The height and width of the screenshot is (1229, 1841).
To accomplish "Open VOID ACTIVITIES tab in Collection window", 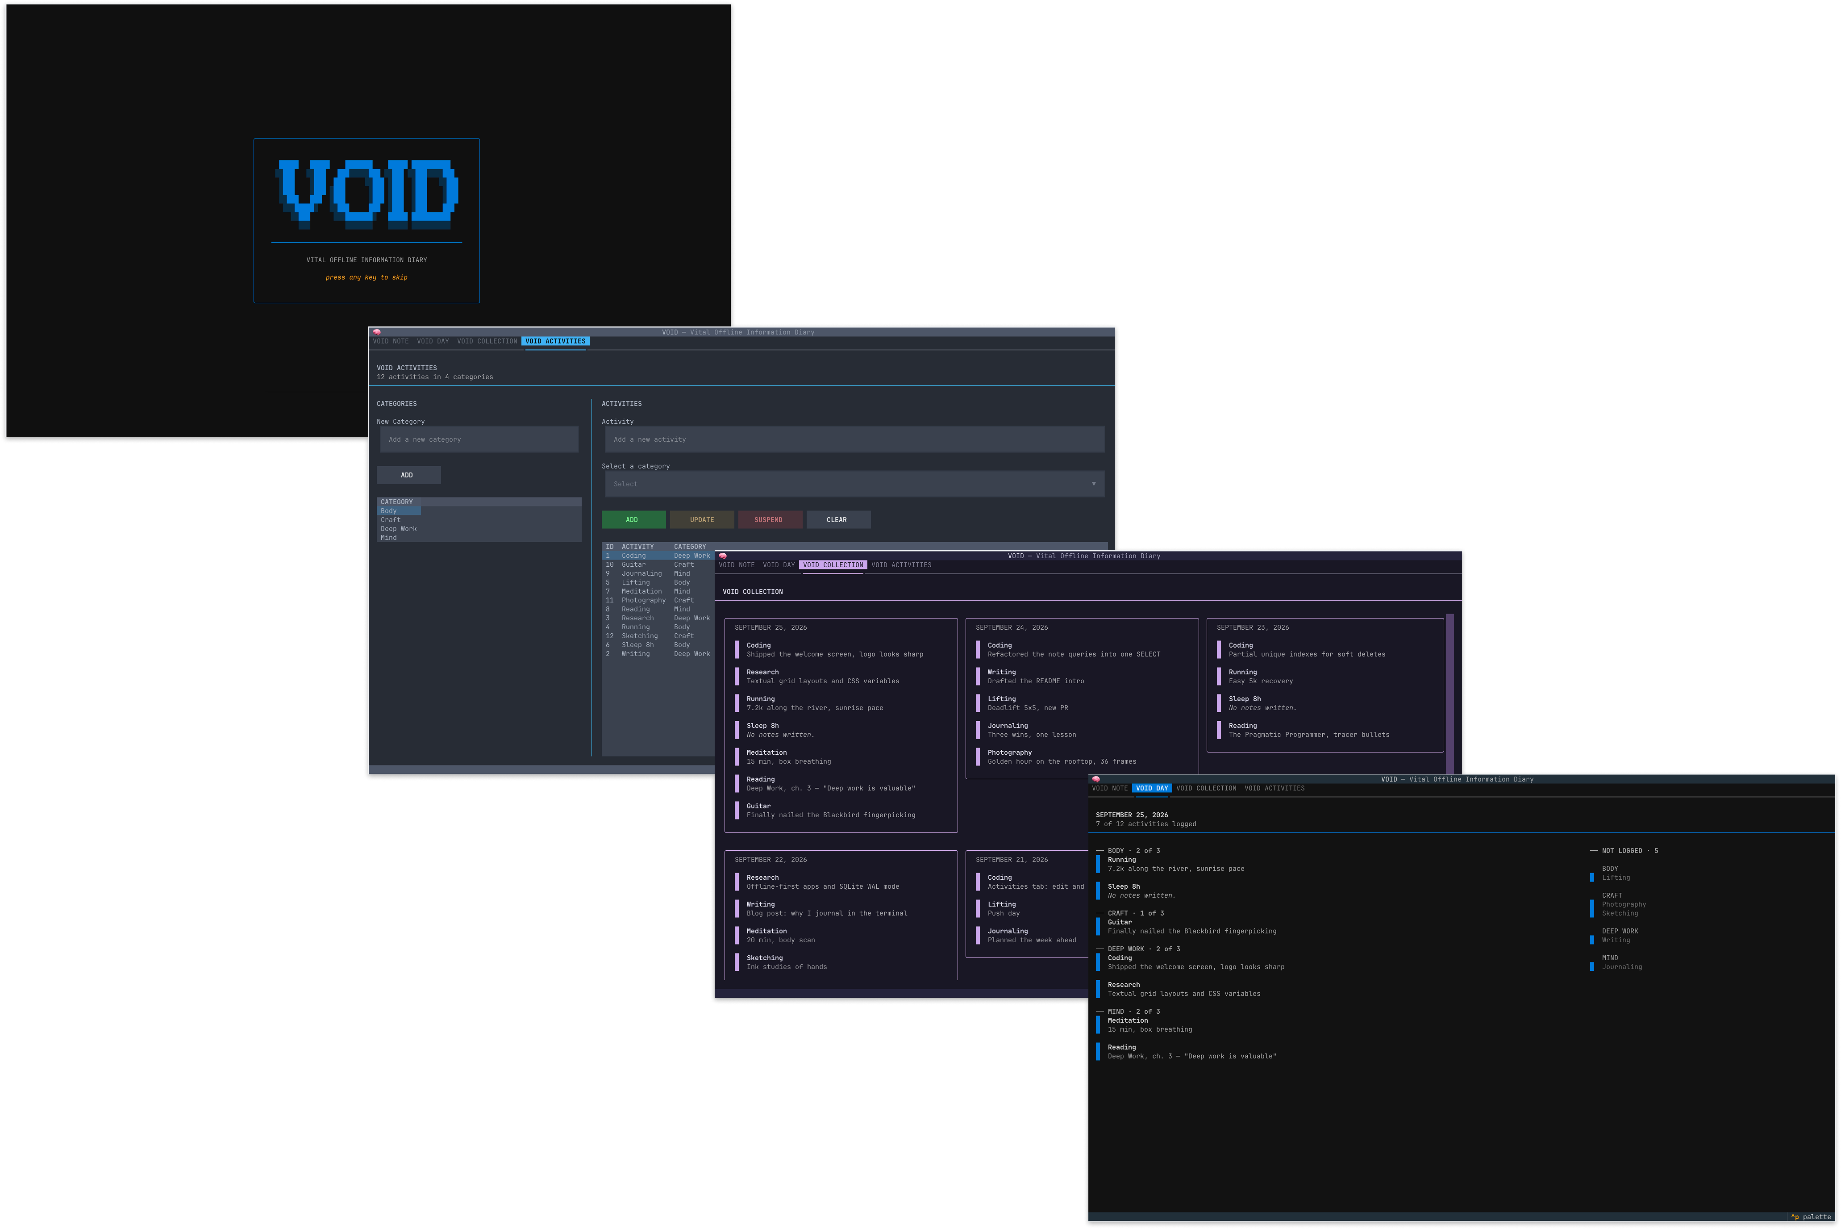I will (x=901, y=565).
